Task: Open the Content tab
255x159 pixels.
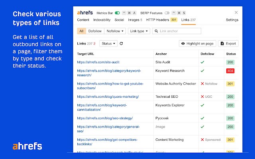Action: (83, 20)
